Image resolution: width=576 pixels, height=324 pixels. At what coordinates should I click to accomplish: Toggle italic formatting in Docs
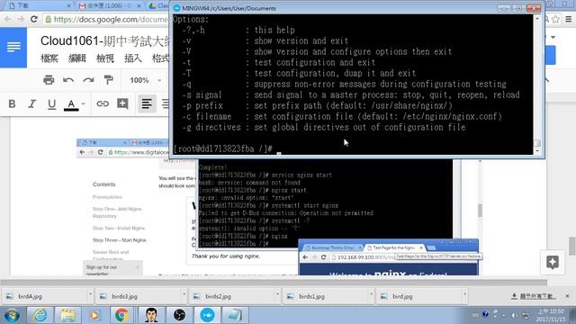point(32,104)
